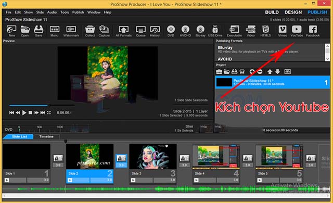Open a show with the Open icon

point(25,31)
